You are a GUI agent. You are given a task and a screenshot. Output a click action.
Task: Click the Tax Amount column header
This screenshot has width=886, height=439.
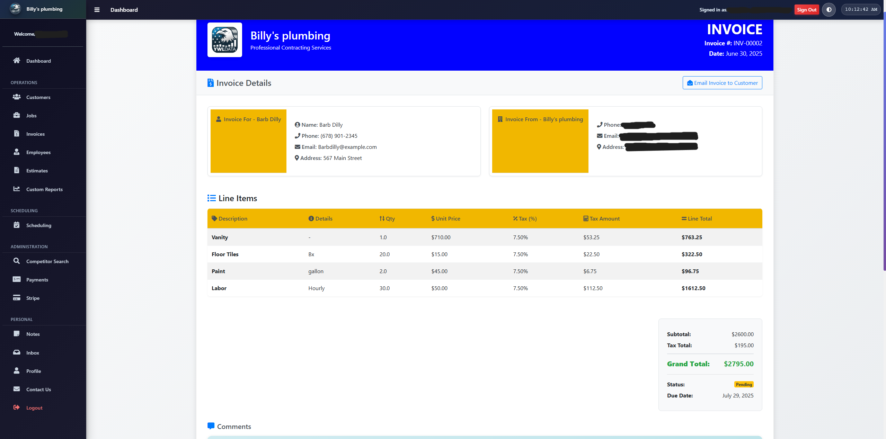click(x=601, y=219)
